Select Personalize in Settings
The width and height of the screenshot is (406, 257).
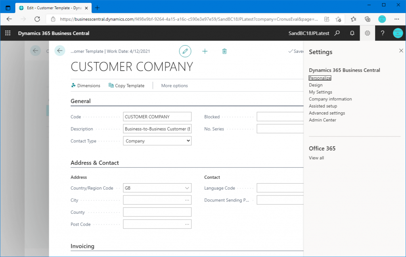point(320,78)
